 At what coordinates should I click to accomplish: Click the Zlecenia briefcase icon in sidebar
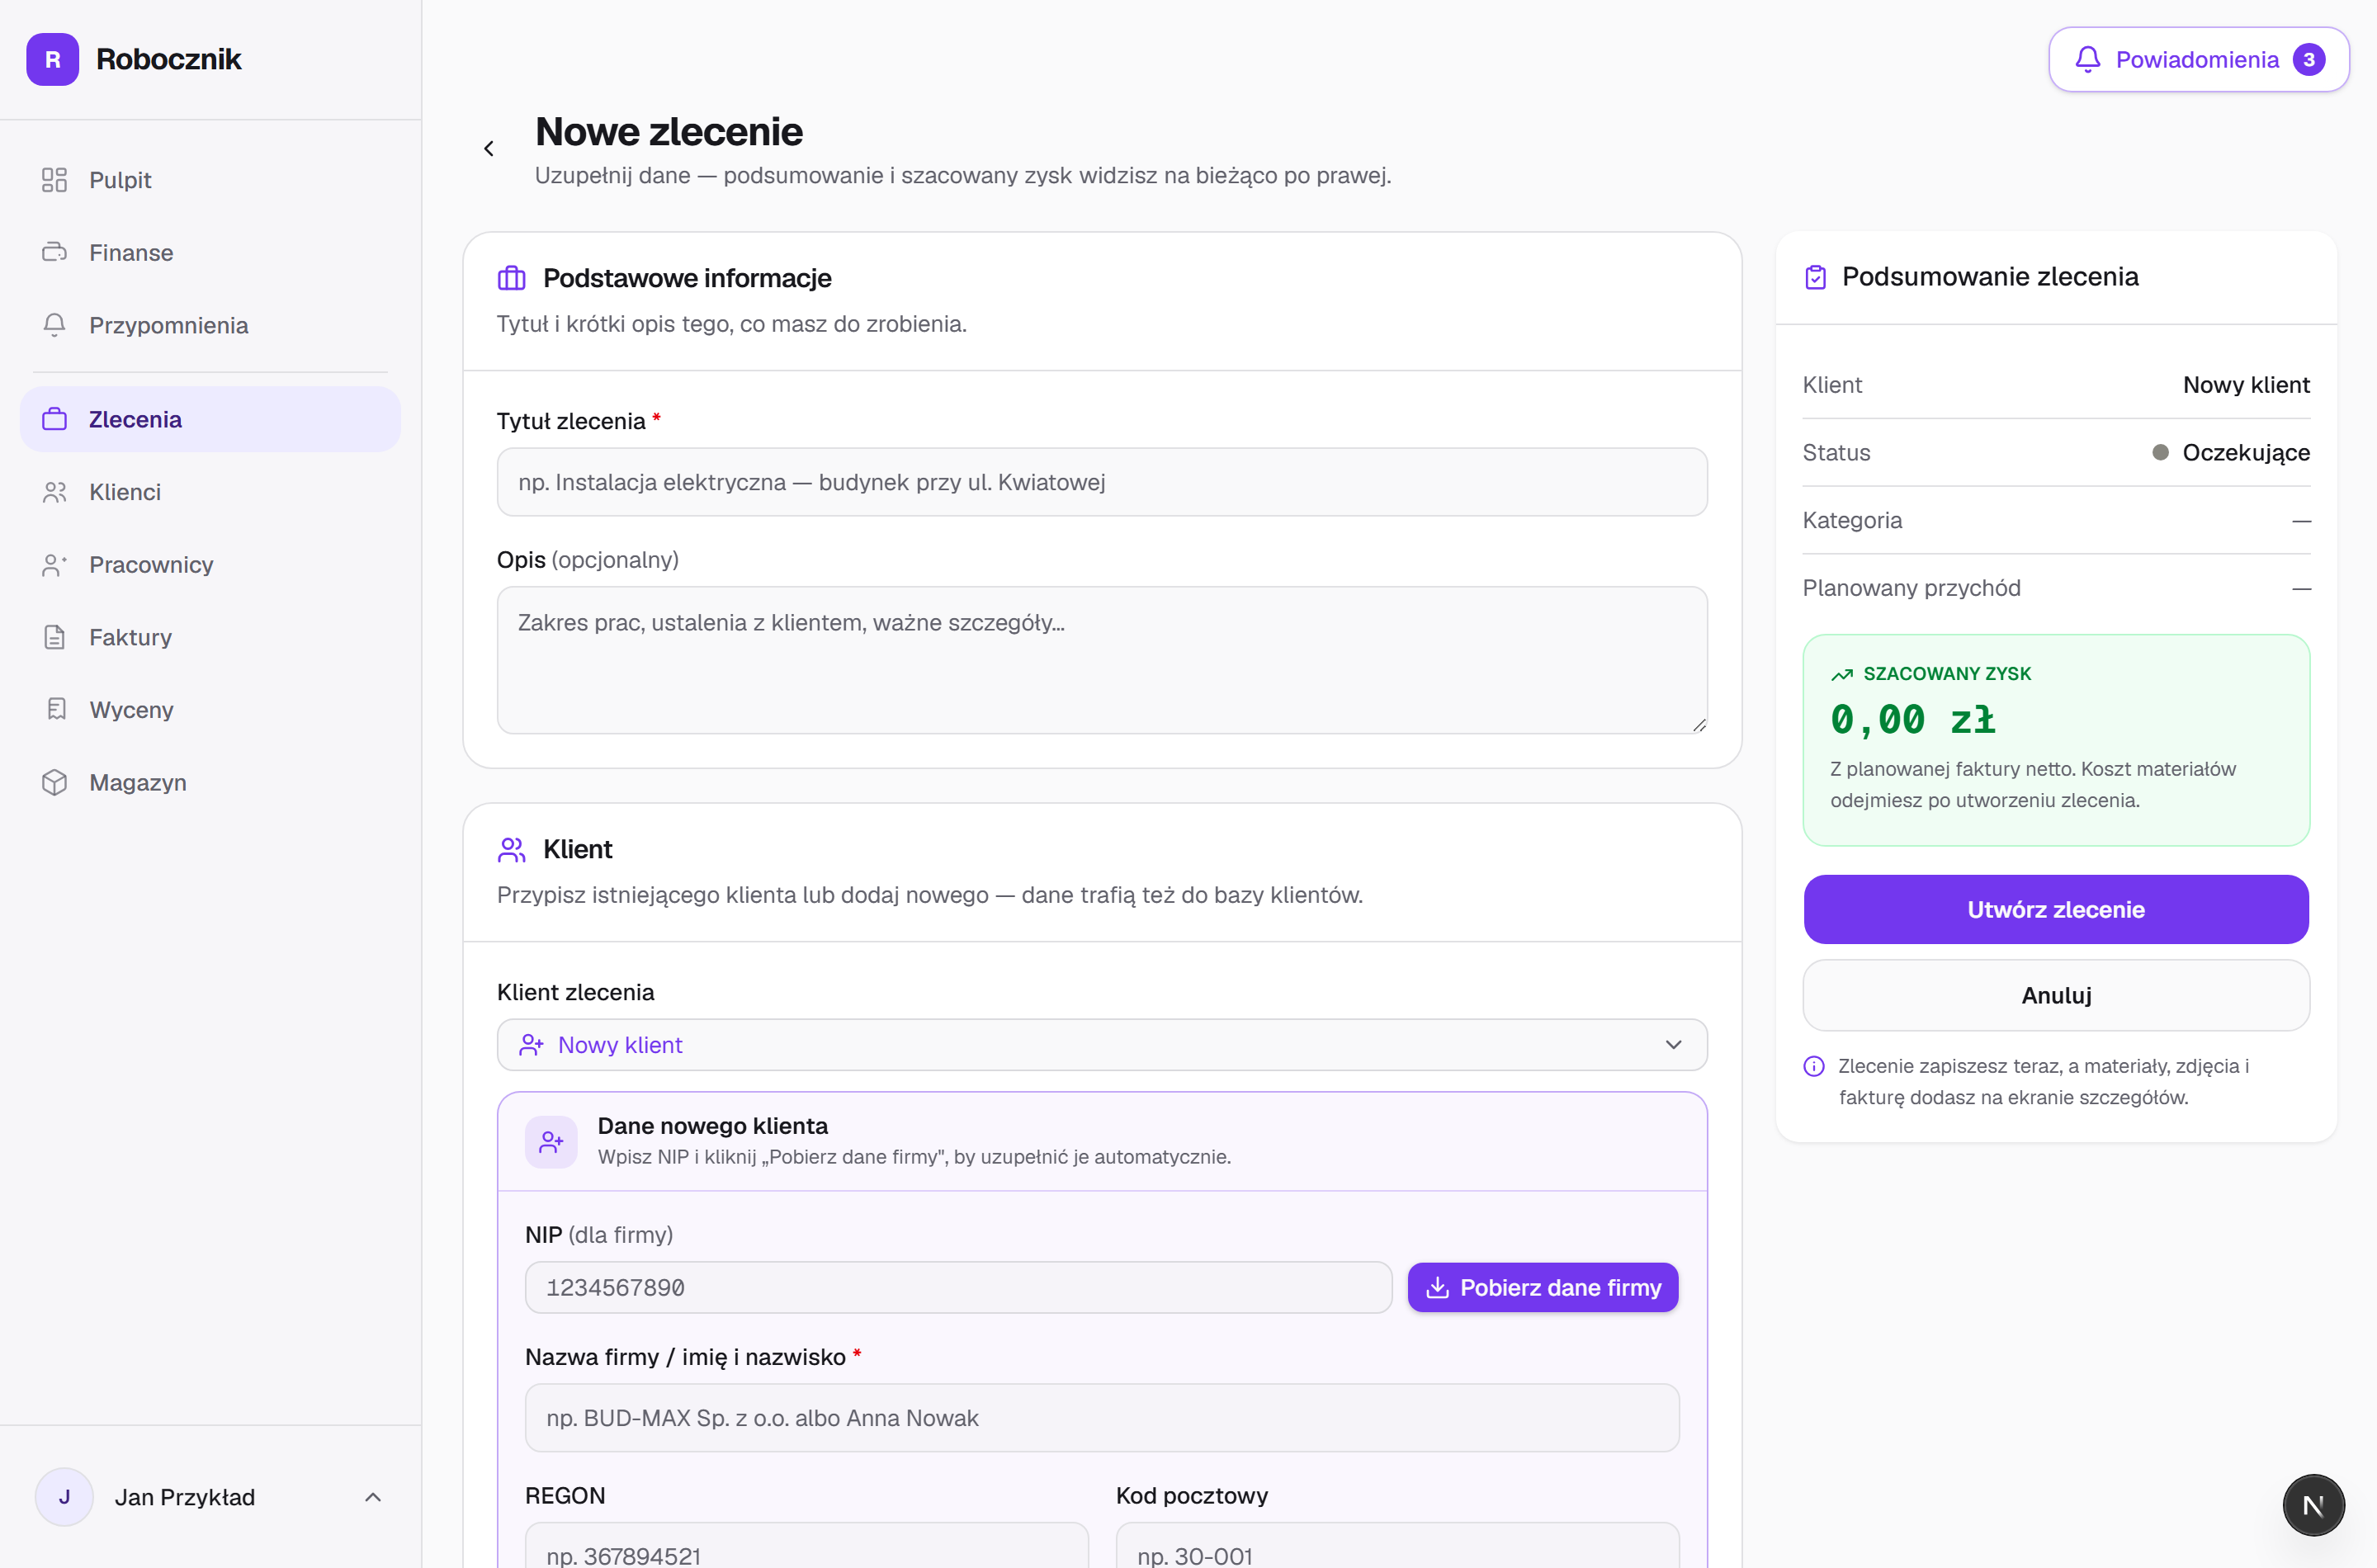coord(54,419)
